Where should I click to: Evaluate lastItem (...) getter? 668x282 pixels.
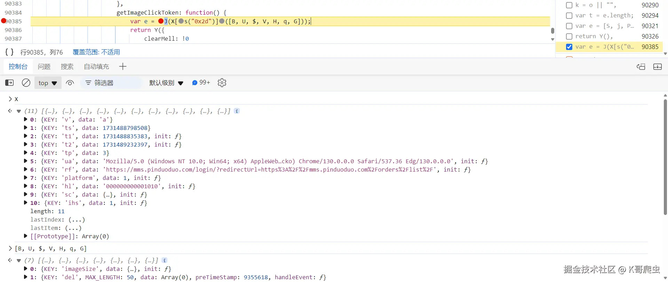pyautogui.click(x=73, y=228)
